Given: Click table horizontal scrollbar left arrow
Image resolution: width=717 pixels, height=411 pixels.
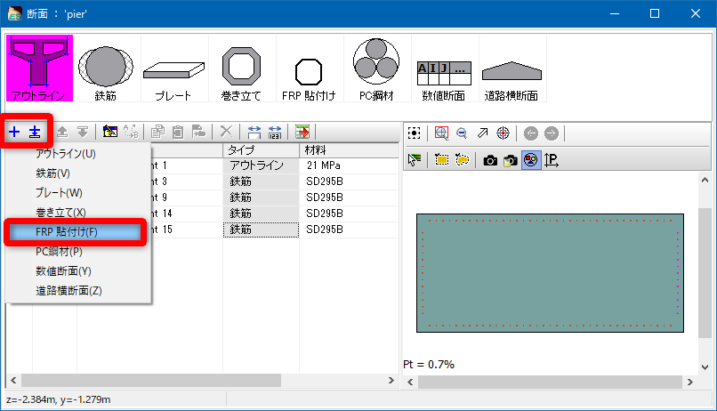Looking at the screenshot, I should (x=13, y=381).
